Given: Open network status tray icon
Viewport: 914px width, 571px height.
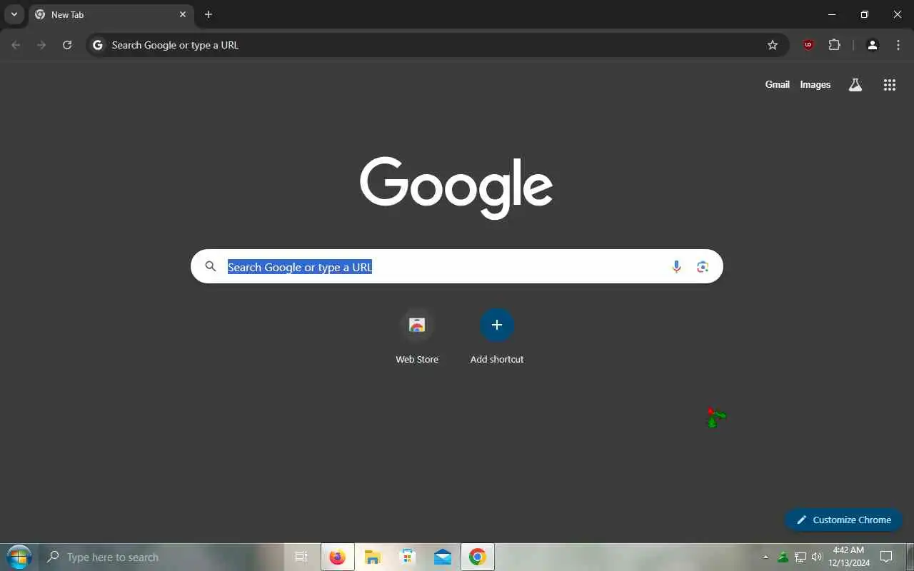Looking at the screenshot, I should 800,557.
